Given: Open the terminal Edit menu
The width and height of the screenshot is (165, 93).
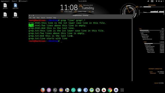Looking at the screenshot, I should coord(34,18).
